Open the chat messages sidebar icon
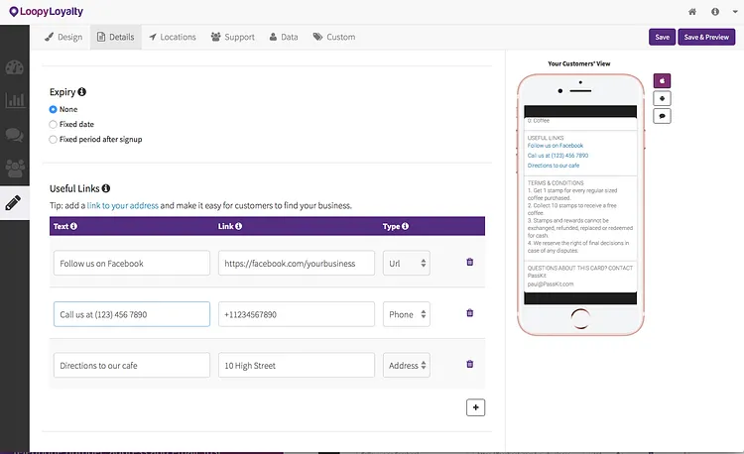Image resolution: width=744 pixels, height=454 pixels. pyautogui.click(x=14, y=135)
